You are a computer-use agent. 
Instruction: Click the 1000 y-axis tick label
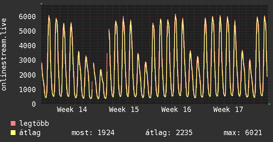pyautogui.click(x=27, y=89)
